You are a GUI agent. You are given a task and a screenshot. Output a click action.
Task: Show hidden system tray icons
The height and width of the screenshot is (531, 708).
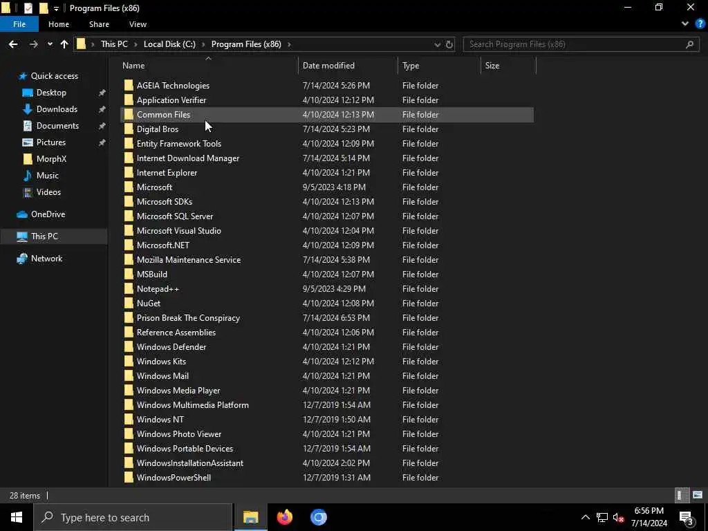585,517
